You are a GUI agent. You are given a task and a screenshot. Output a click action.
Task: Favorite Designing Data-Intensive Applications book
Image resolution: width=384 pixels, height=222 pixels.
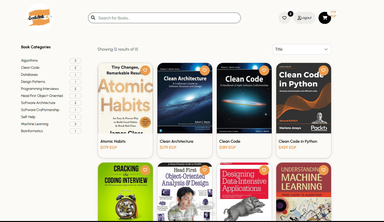click(x=264, y=170)
